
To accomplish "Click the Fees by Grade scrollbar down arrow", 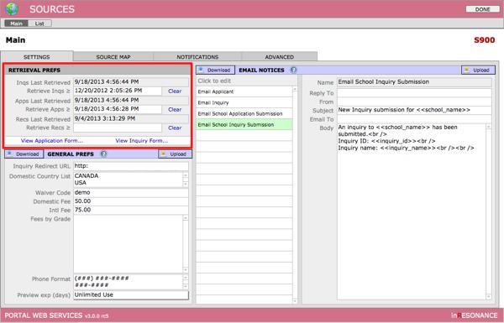I will [x=186, y=270].
